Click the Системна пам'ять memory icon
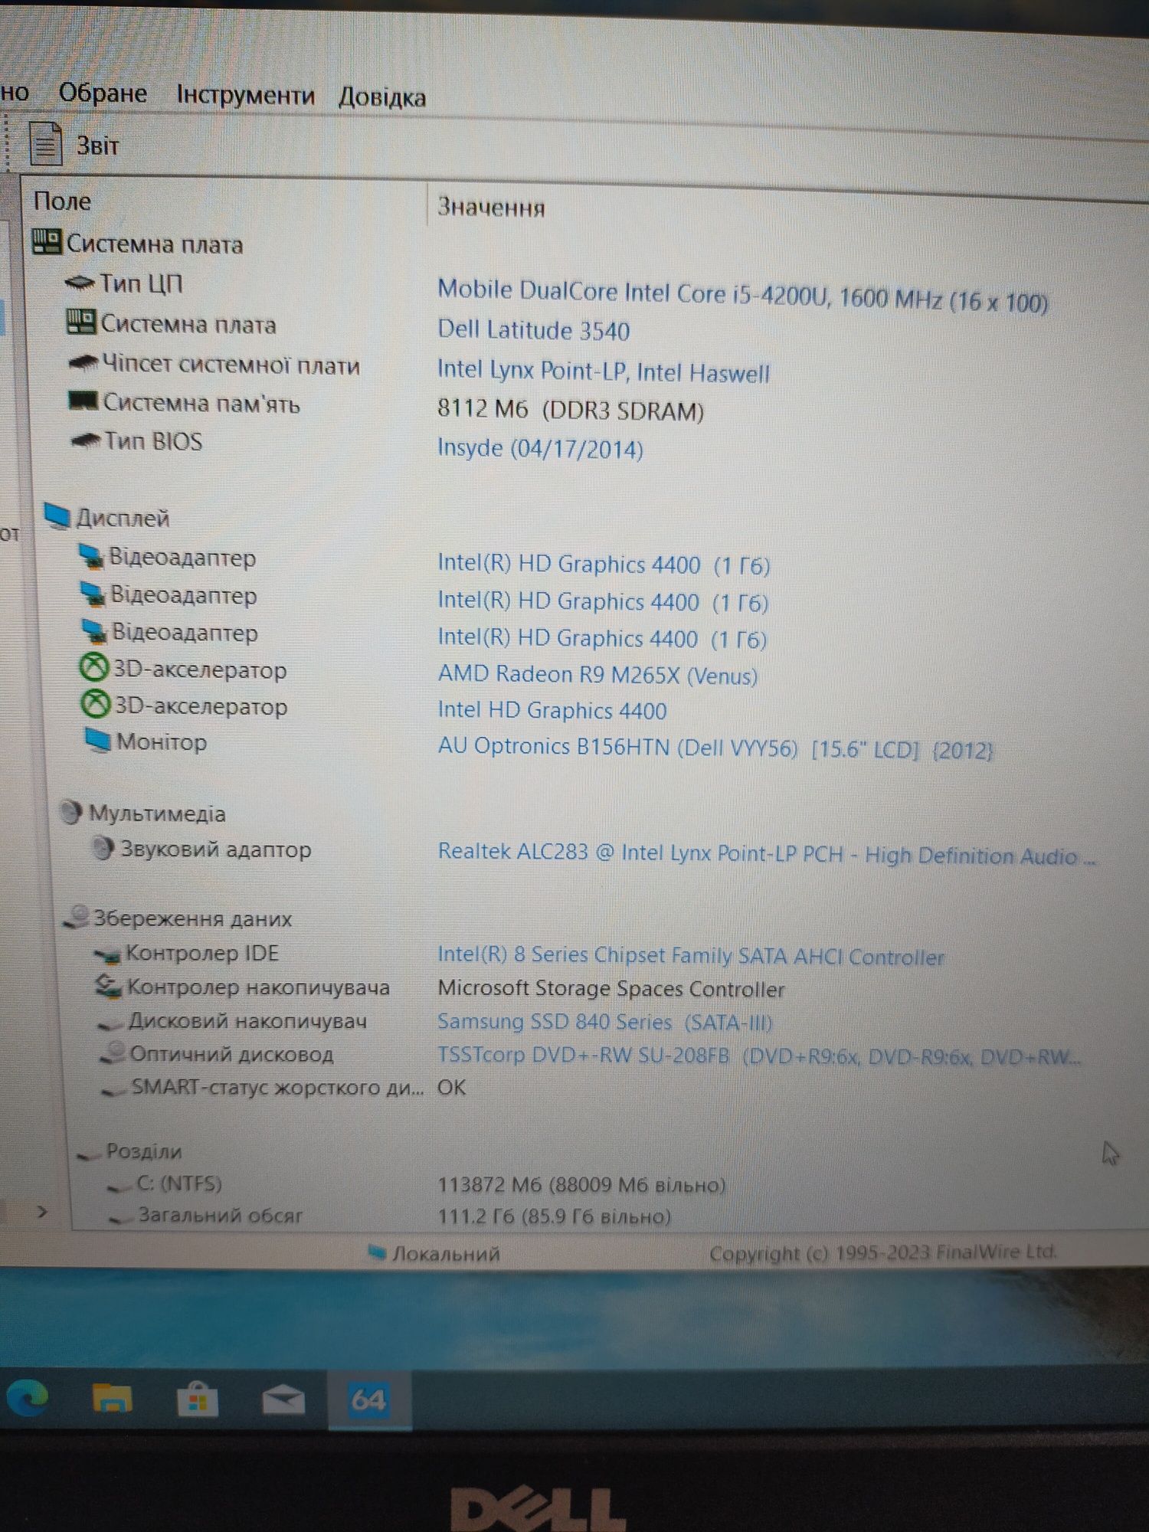Screen dimensions: 1149x1532 point(83,401)
